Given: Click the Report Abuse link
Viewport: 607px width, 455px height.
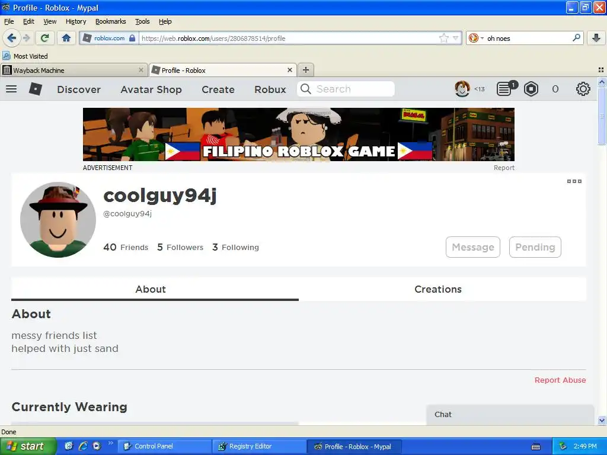Looking at the screenshot, I should click(x=560, y=380).
